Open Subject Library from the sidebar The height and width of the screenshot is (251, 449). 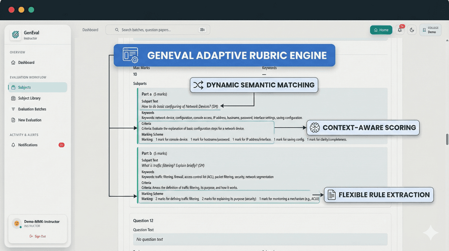[37, 98]
